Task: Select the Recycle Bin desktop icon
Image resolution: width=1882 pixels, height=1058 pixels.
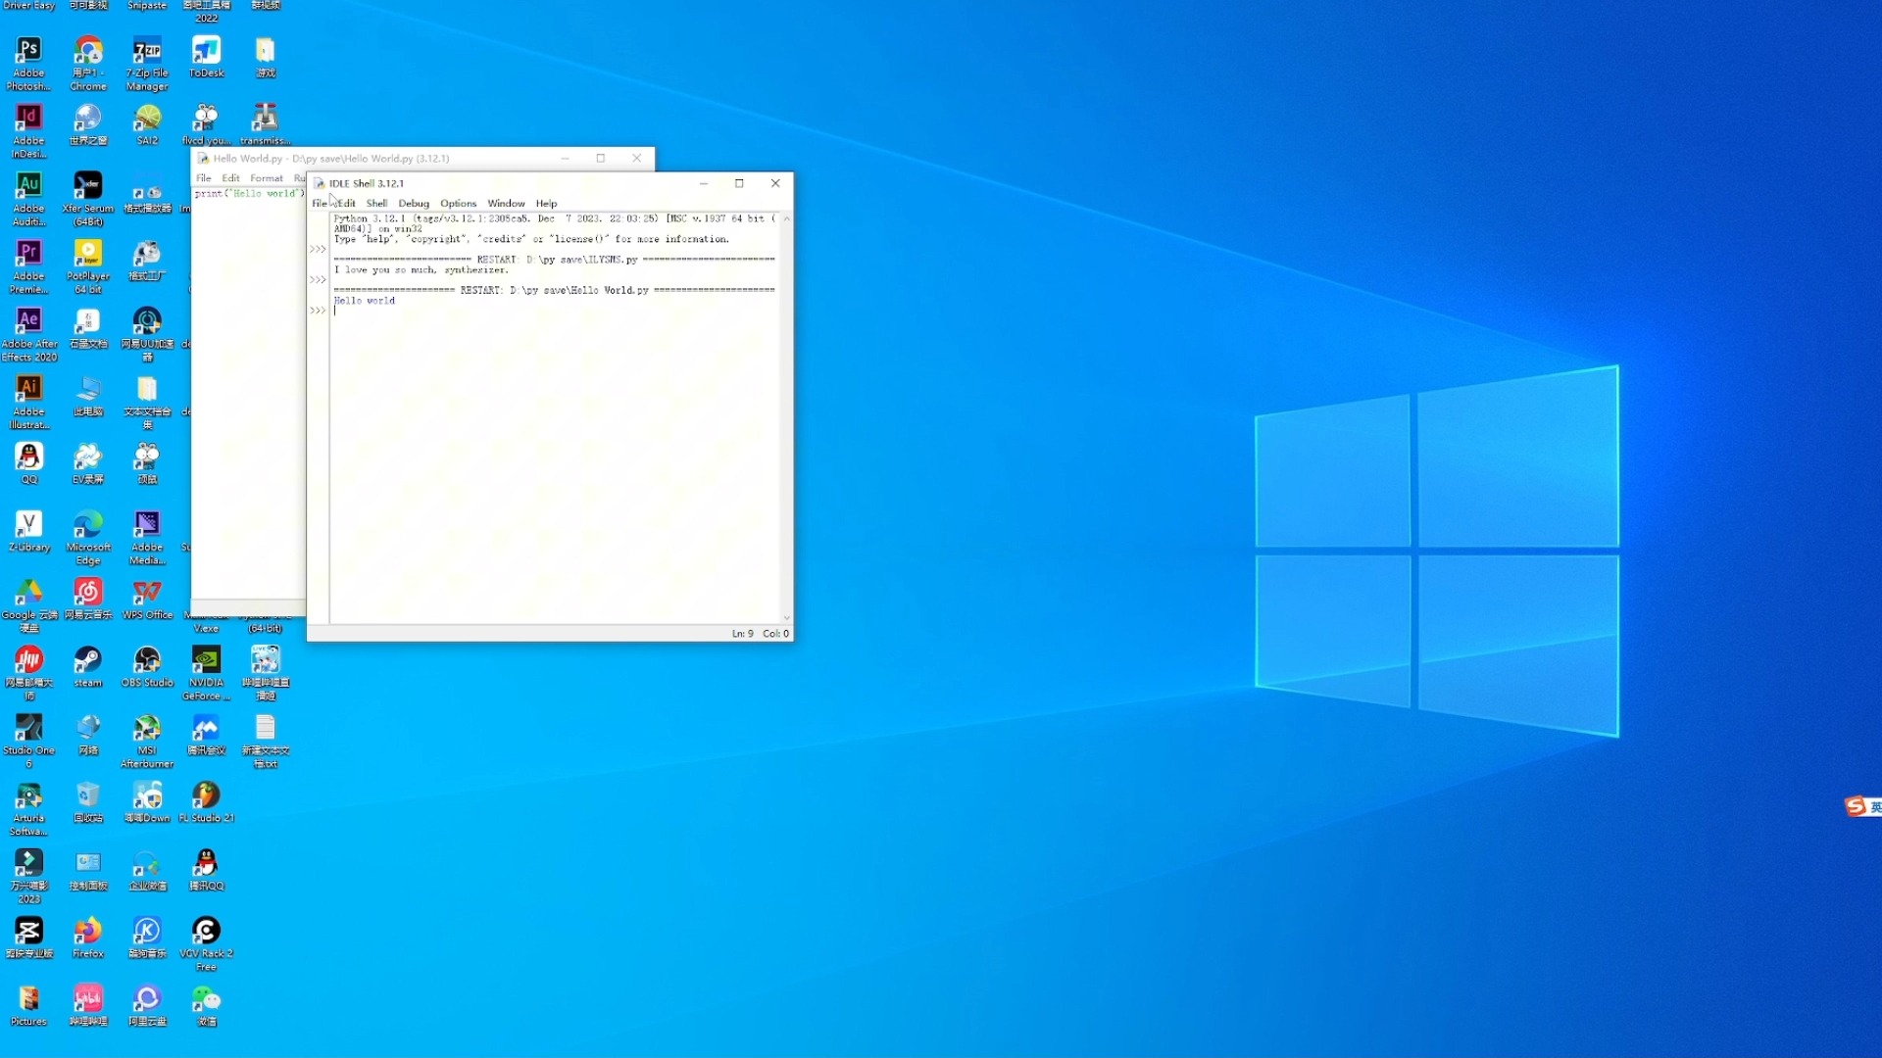Action: [88, 801]
